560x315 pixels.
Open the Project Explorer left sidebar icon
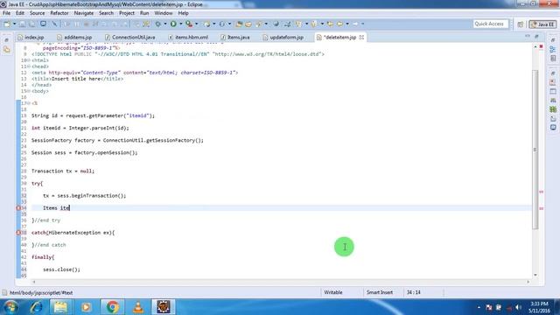7,50
